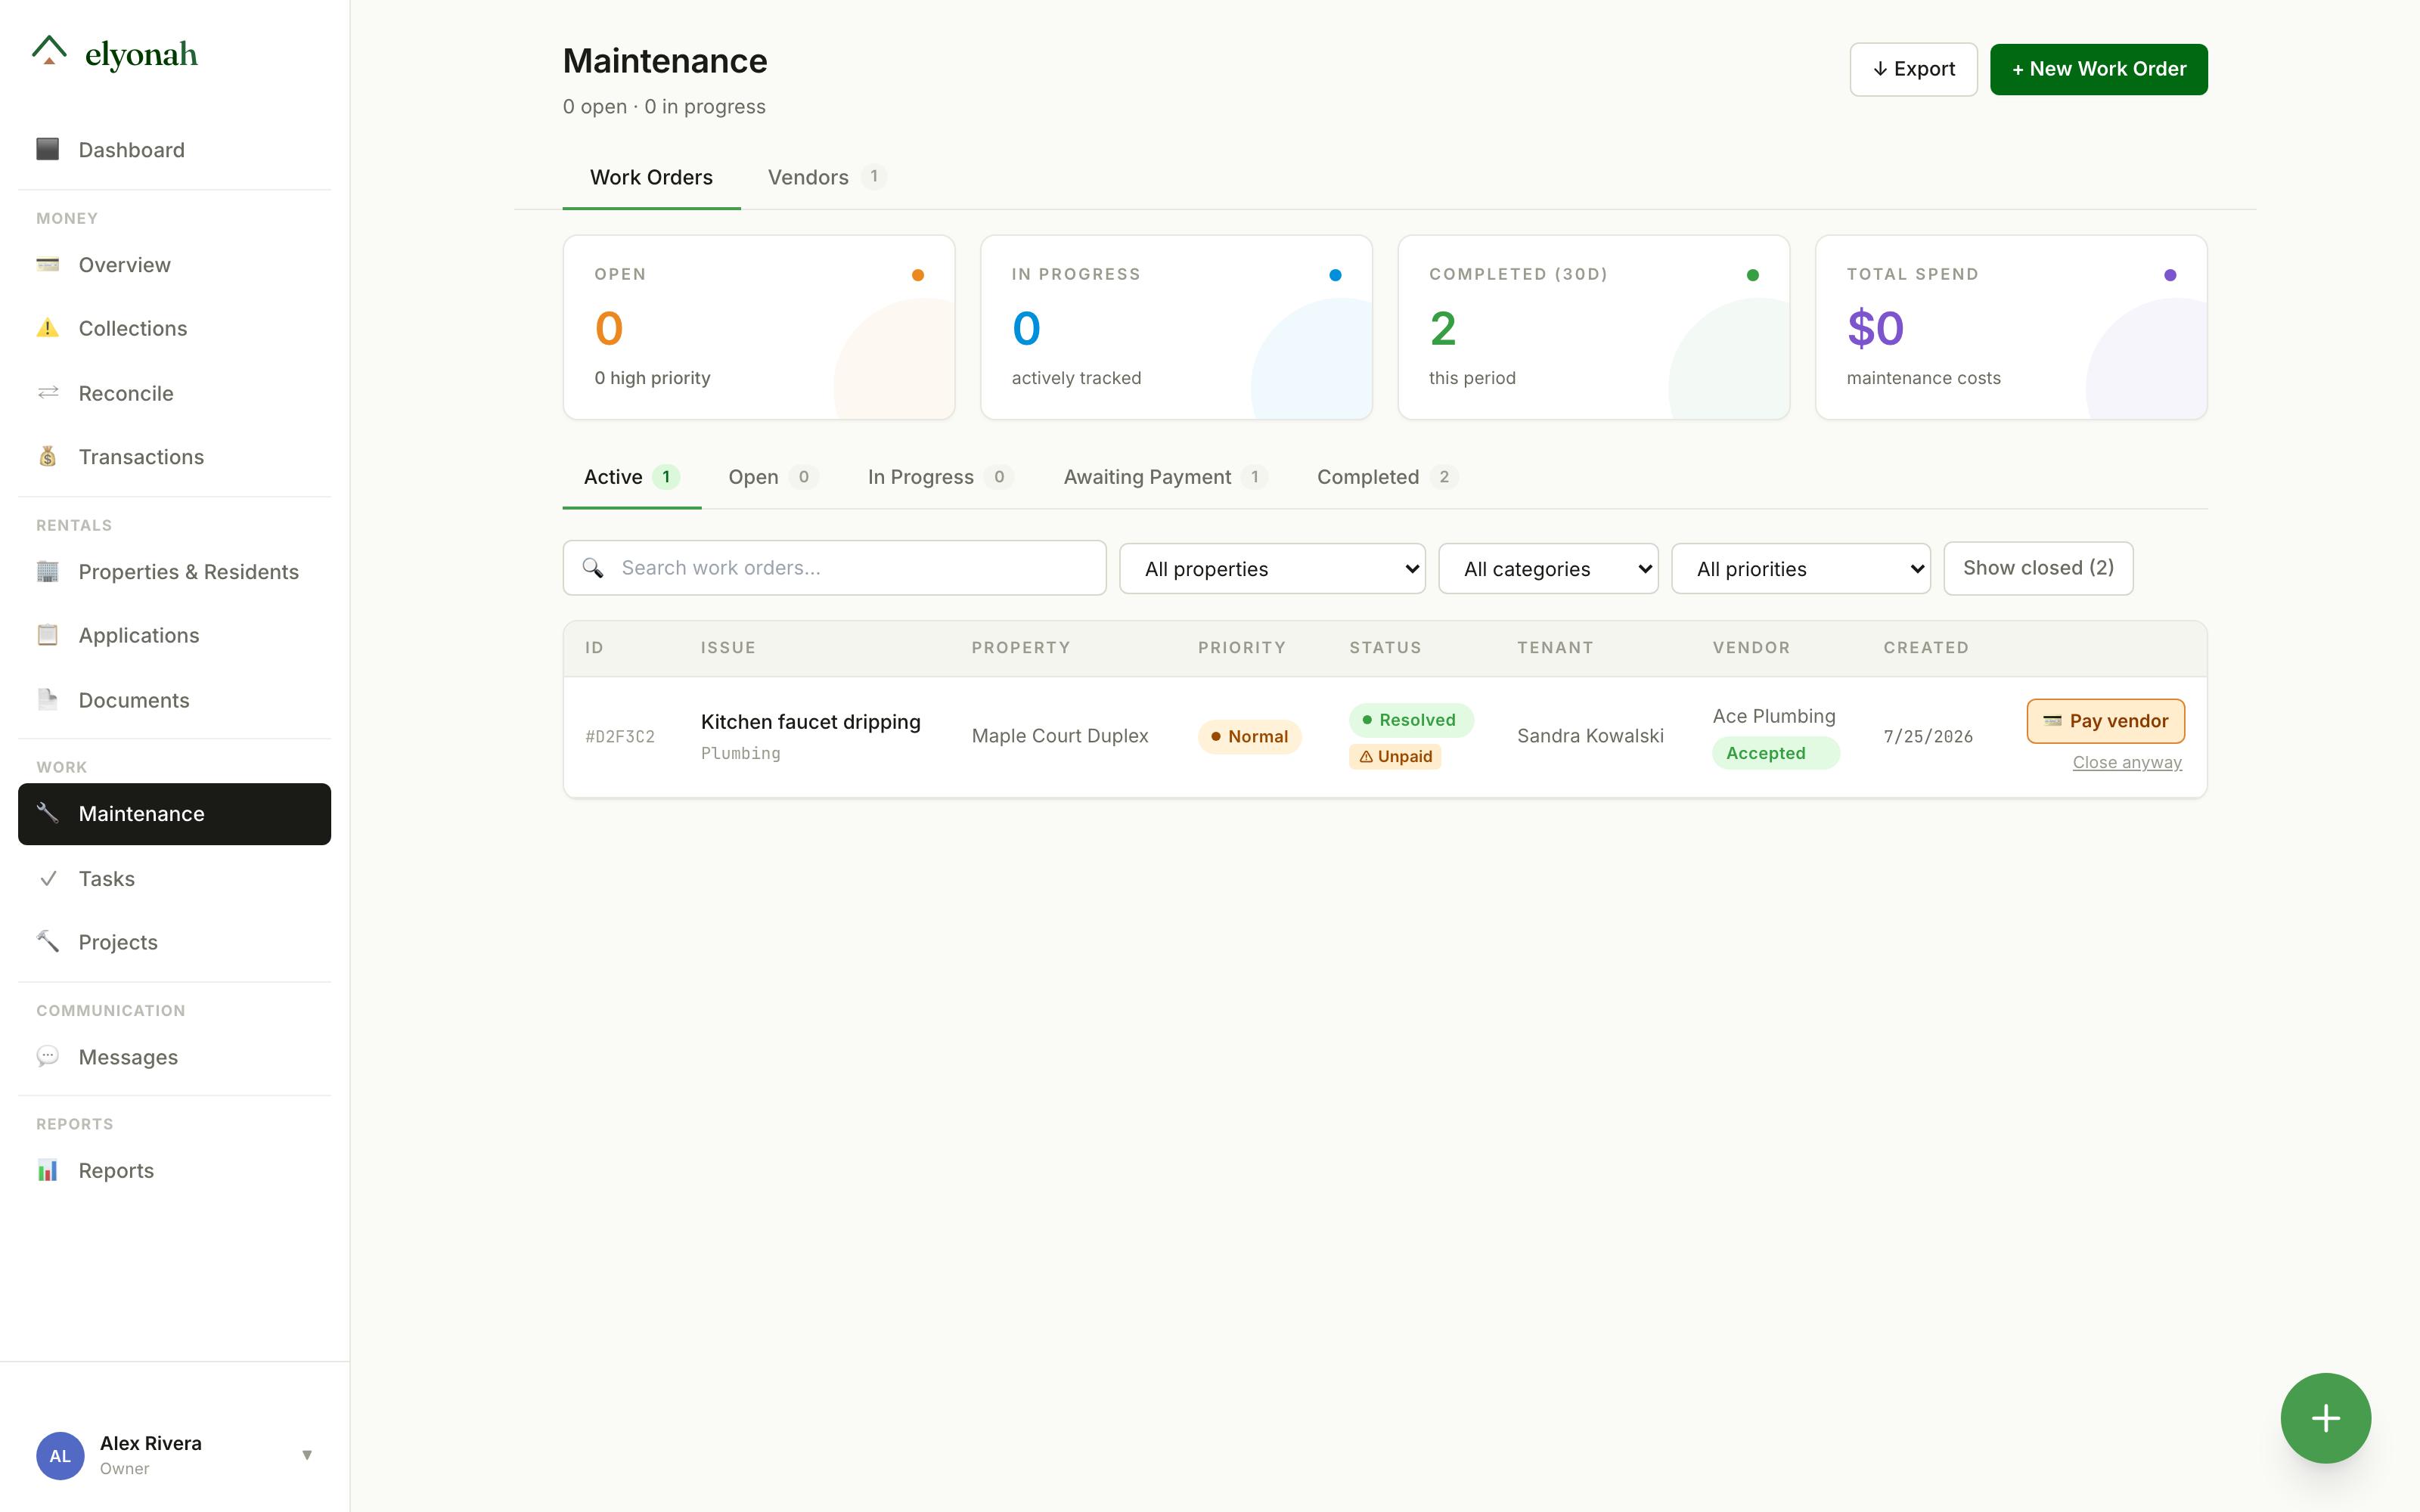This screenshot has width=2420, height=1512.
Task: Select the Work Orders tab
Action: pos(651,177)
